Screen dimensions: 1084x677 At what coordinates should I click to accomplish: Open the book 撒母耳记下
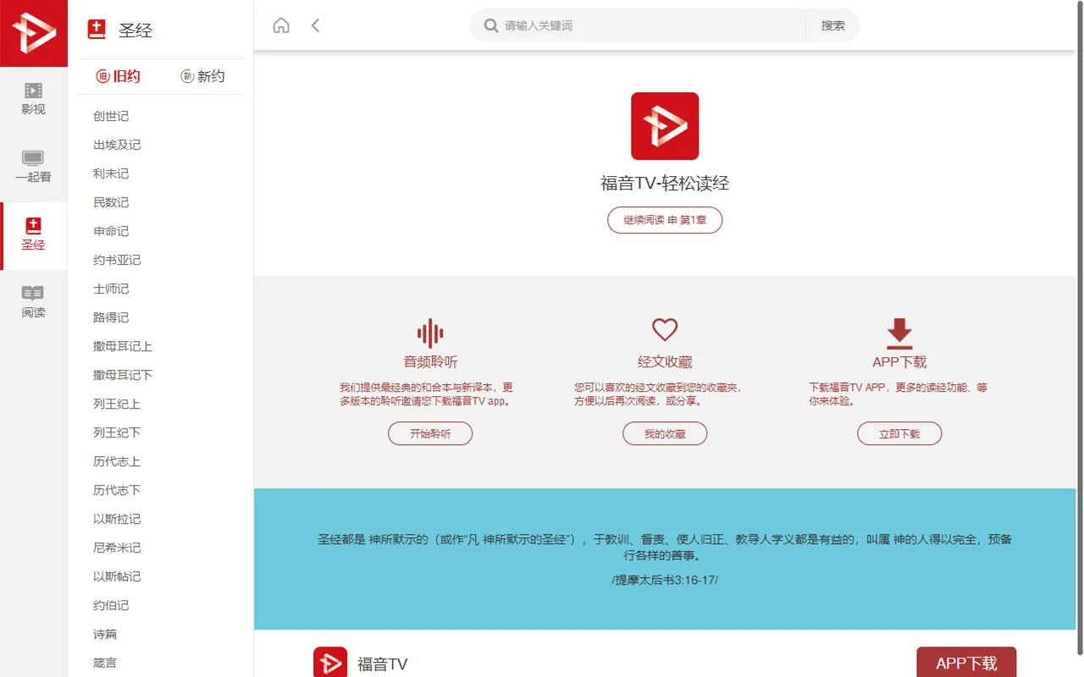coord(123,375)
